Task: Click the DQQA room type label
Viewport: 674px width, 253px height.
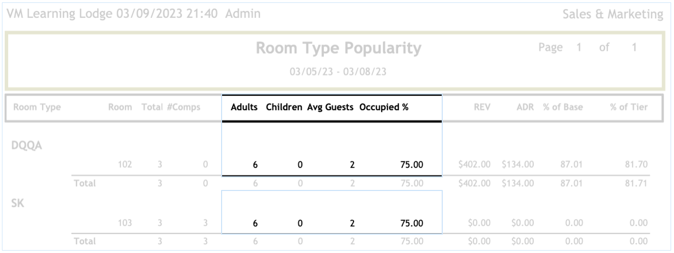Action: coord(27,145)
